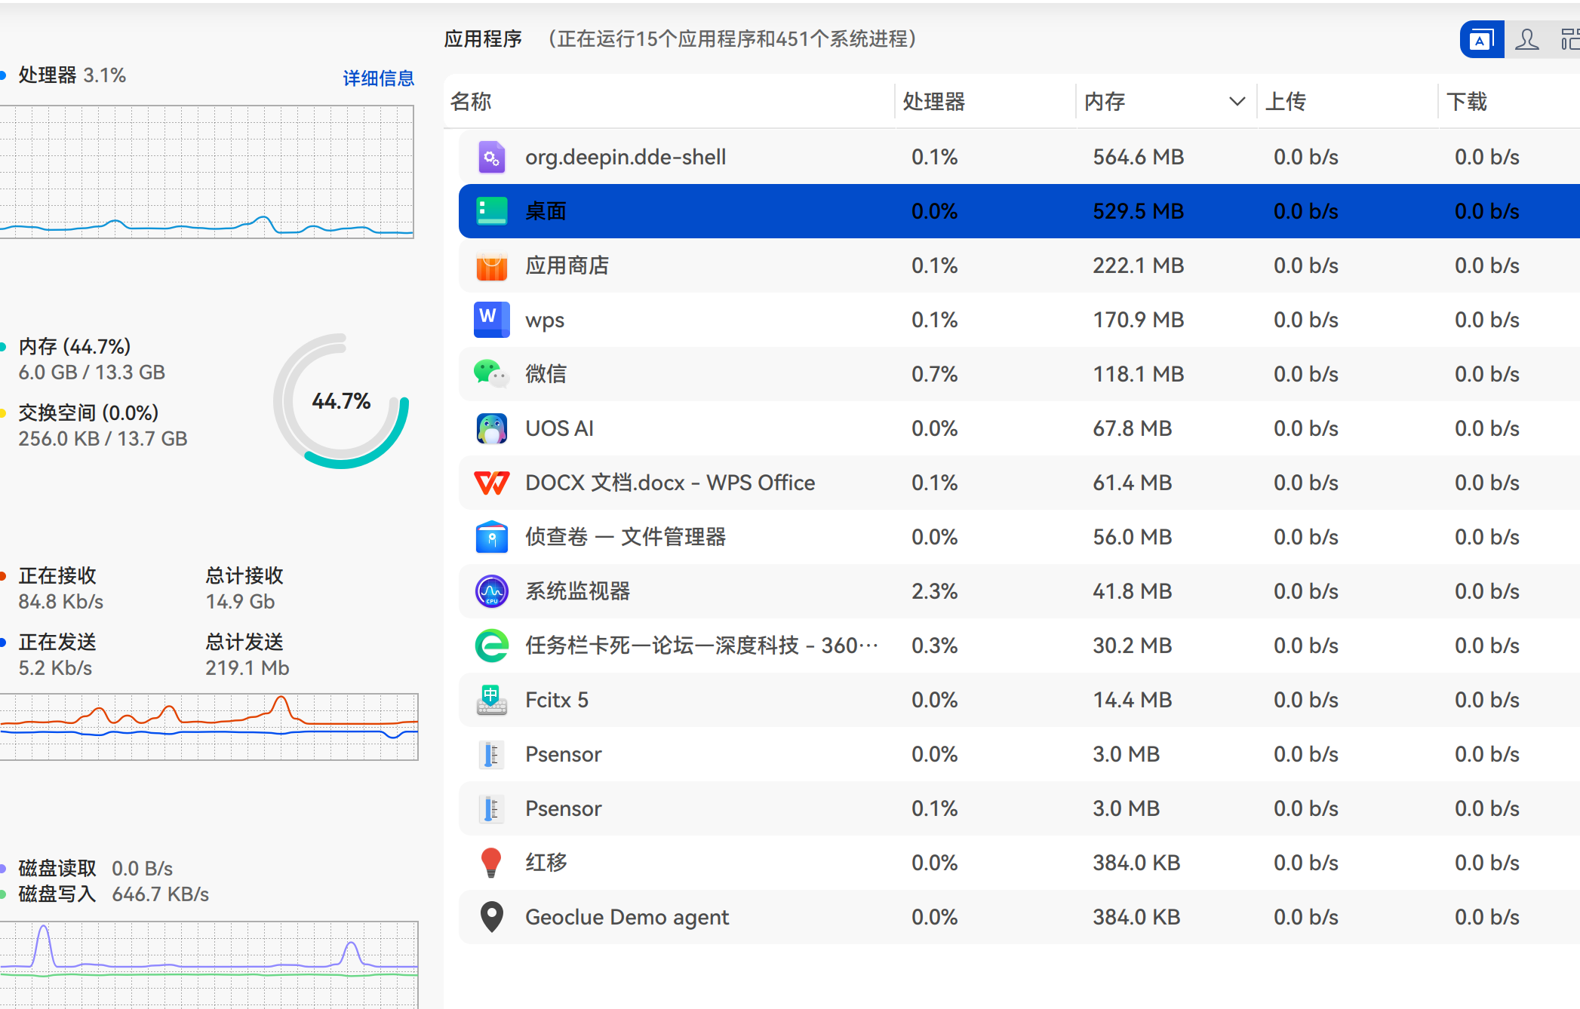Sort by 名称 column header
This screenshot has width=1580, height=1009.
(x=471, y=102)
